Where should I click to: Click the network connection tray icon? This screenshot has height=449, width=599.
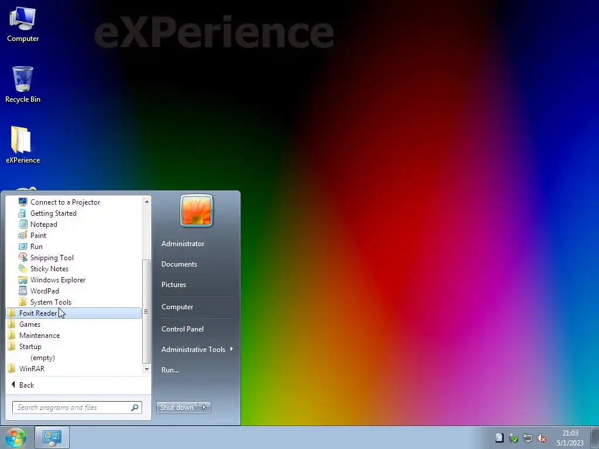click(528, 438)
